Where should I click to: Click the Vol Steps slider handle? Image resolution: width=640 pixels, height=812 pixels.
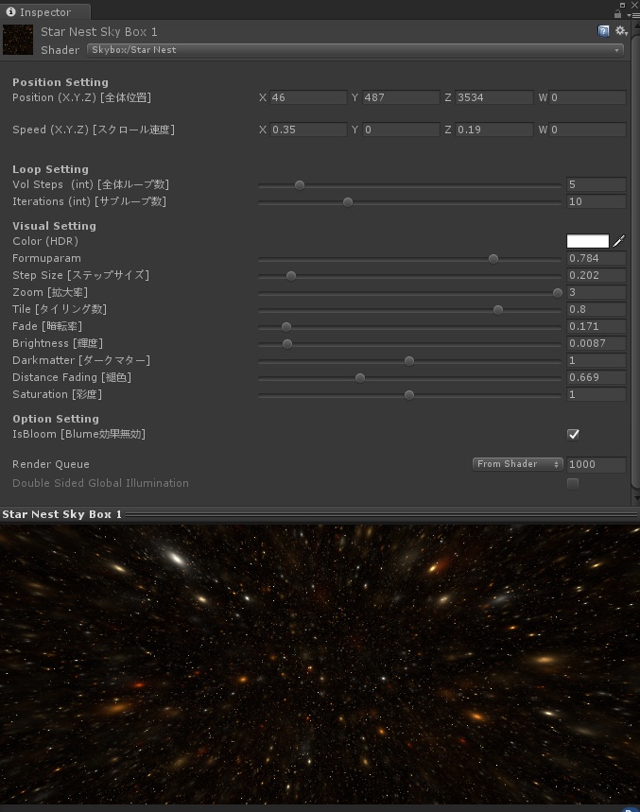[300, 185]
